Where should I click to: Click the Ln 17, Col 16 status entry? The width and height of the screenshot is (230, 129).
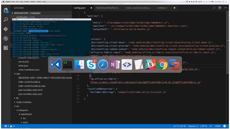click(180, 126)
